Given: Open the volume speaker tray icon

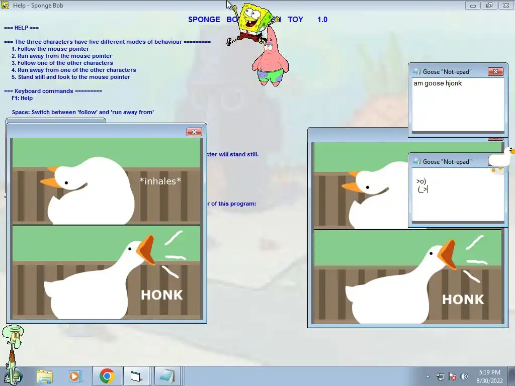Looking at the screenshot, I should click(x=464, y=376).
